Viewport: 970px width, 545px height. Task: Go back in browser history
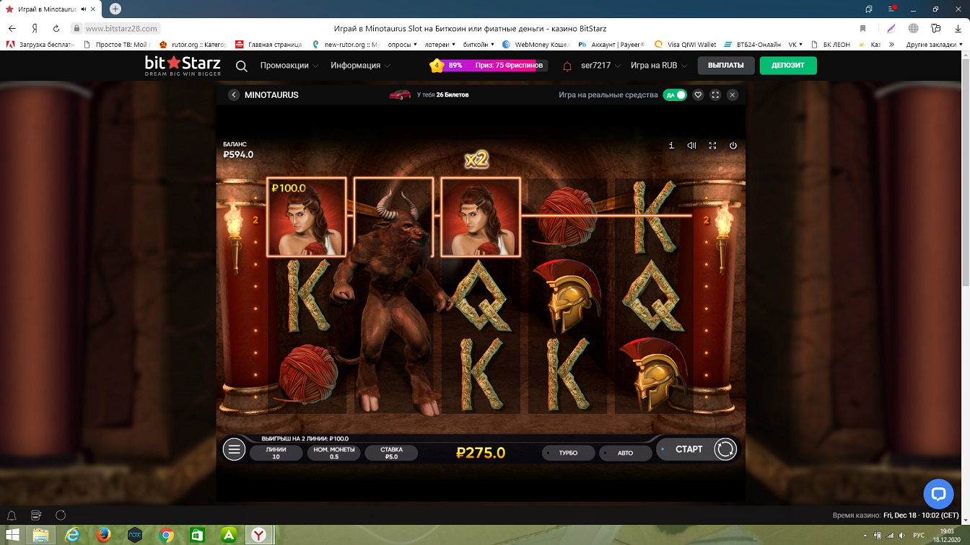click(12, 28)
